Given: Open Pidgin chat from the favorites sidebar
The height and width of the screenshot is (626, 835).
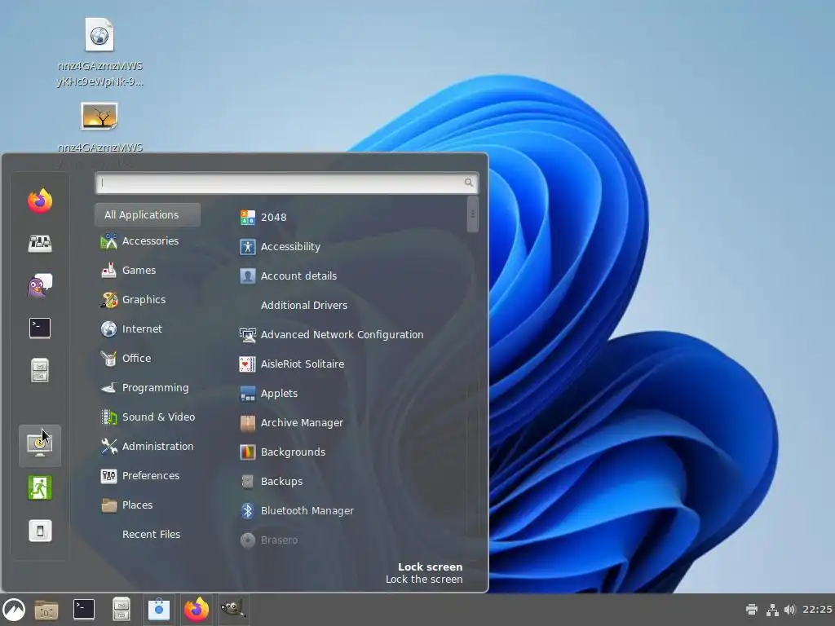Looking at the screenshot, I should (x=40, y=285).
